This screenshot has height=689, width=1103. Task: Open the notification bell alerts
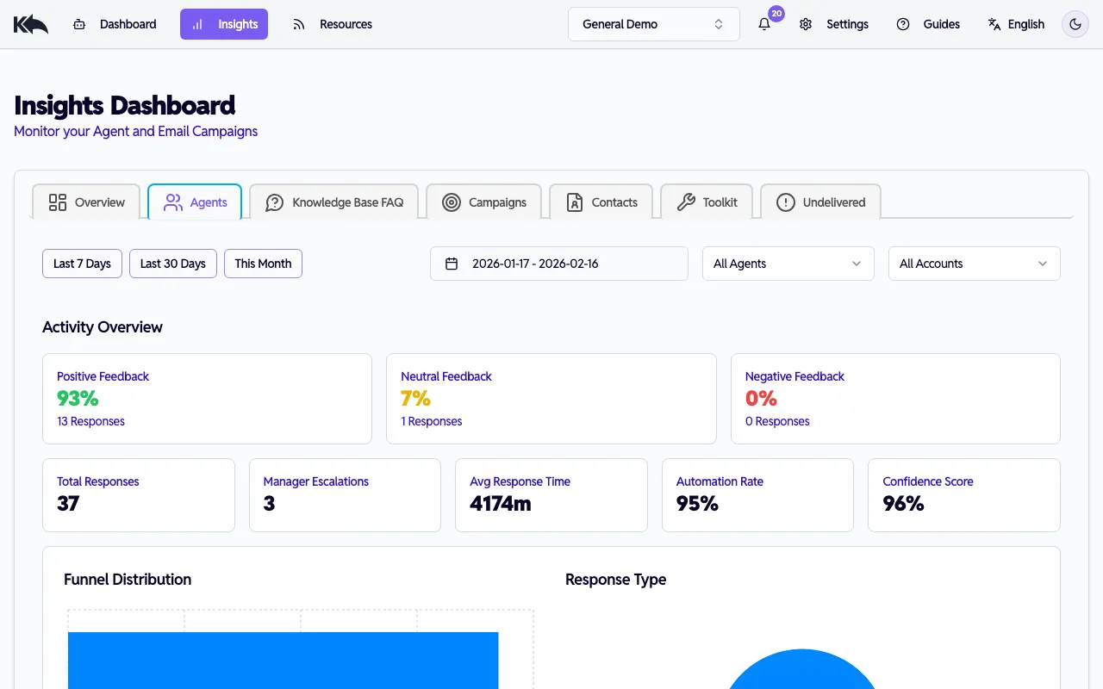point(763,24)
